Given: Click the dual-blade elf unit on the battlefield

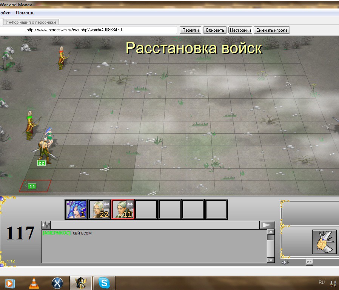Looking at the screenshot, I should point(45,151).
